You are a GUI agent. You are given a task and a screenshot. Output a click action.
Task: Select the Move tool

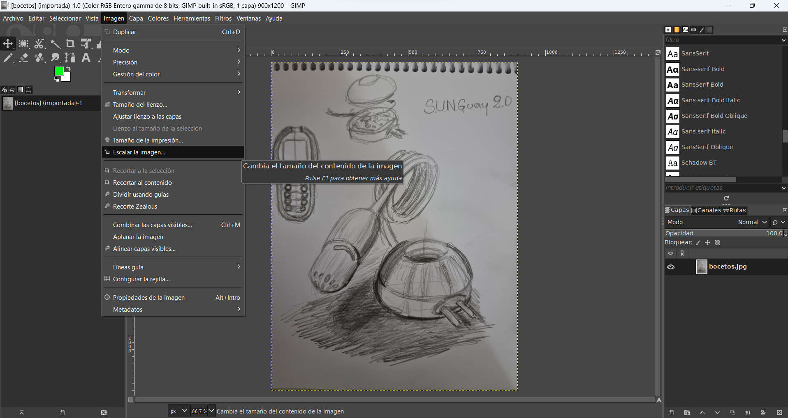point(8,44)
